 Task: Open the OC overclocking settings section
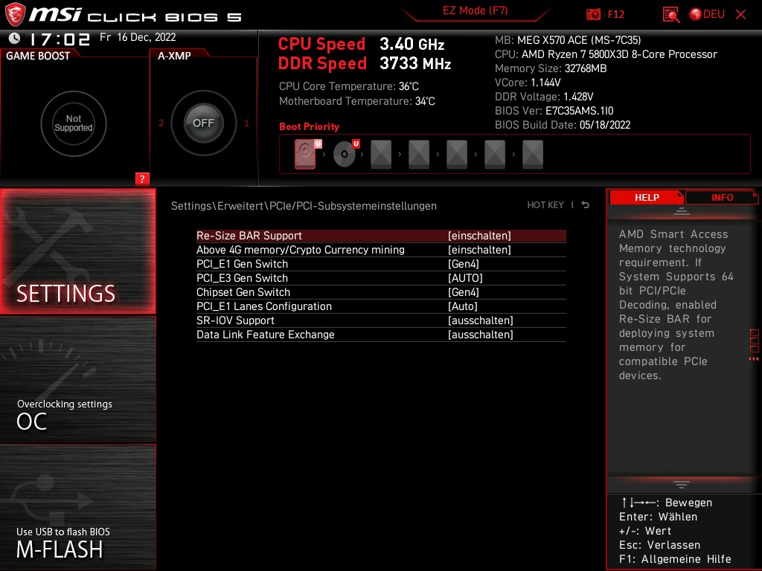tap(77, 380)
